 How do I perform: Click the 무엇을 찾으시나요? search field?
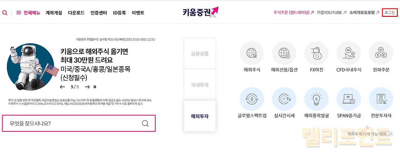(x=75, y=123)
